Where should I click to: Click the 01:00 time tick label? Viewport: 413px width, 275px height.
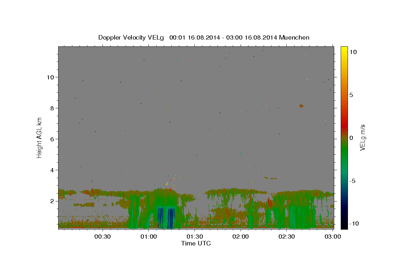click(149, 236)
